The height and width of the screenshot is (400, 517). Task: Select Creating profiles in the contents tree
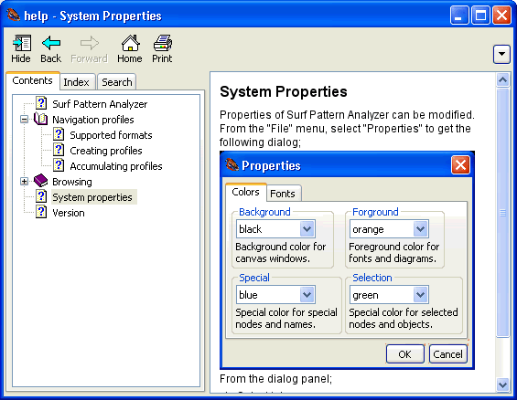point(106,151)
